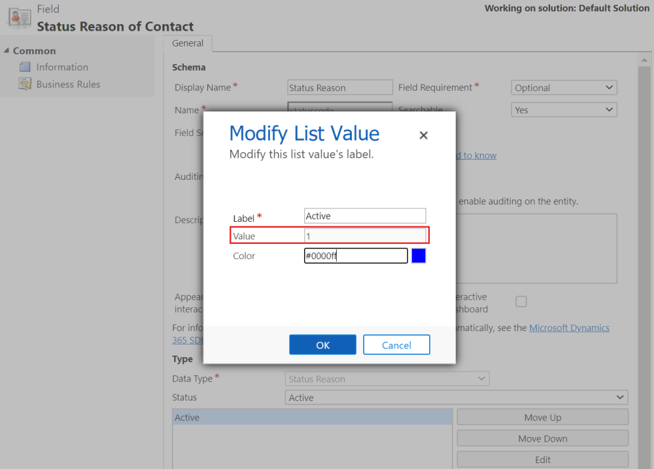
Task: Confirm the list value with OK
Action: pos(322,345)
